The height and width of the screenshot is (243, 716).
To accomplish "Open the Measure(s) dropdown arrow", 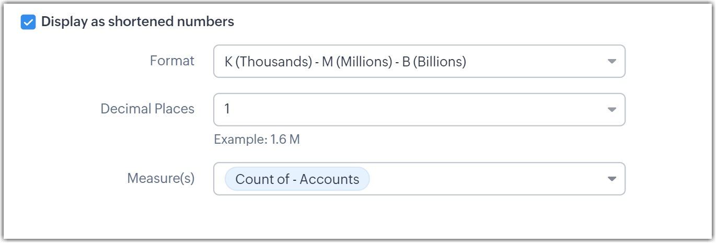I will [612, 179].
